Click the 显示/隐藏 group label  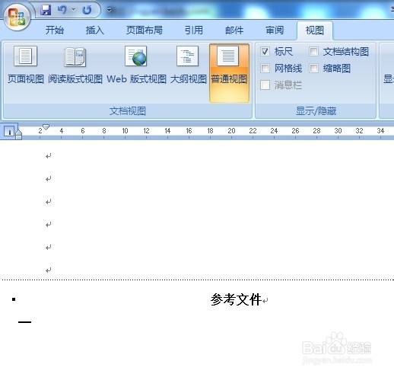point(316,111)
